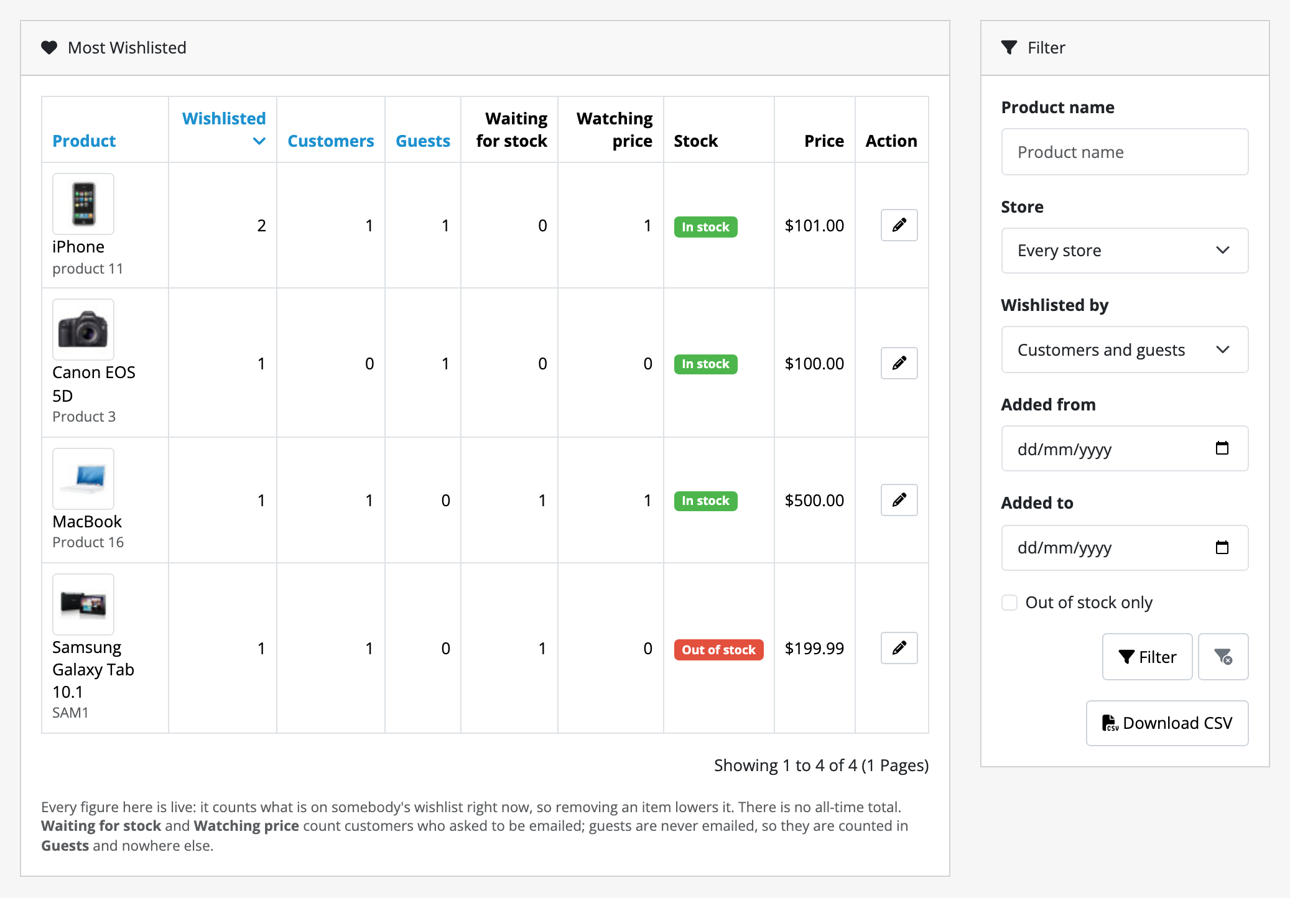The width and height of the screenshot is (1290, 898).
Task: Click the SAM1 model text
Action: (x=70, y=713)
